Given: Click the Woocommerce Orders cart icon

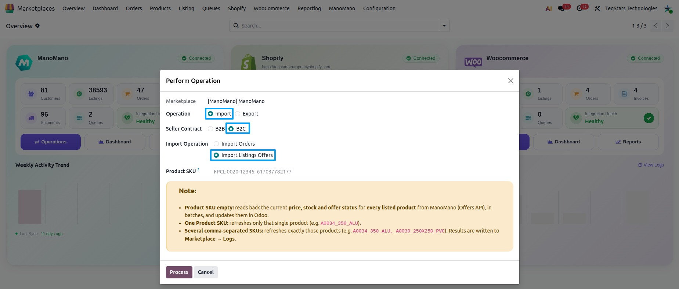Looking at the screenshot, I should [x=576, y=94].
